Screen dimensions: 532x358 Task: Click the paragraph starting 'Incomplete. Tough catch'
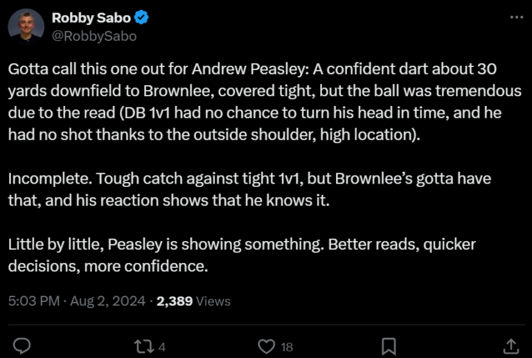click(x=249, y=190)
